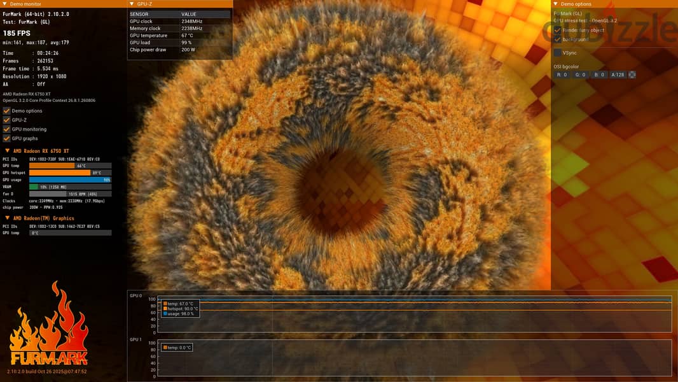The width and height of the screenshot is (678, 382).
Task: Collapse the Demo monitor panel triangle
Action: (x=4, y=4)
